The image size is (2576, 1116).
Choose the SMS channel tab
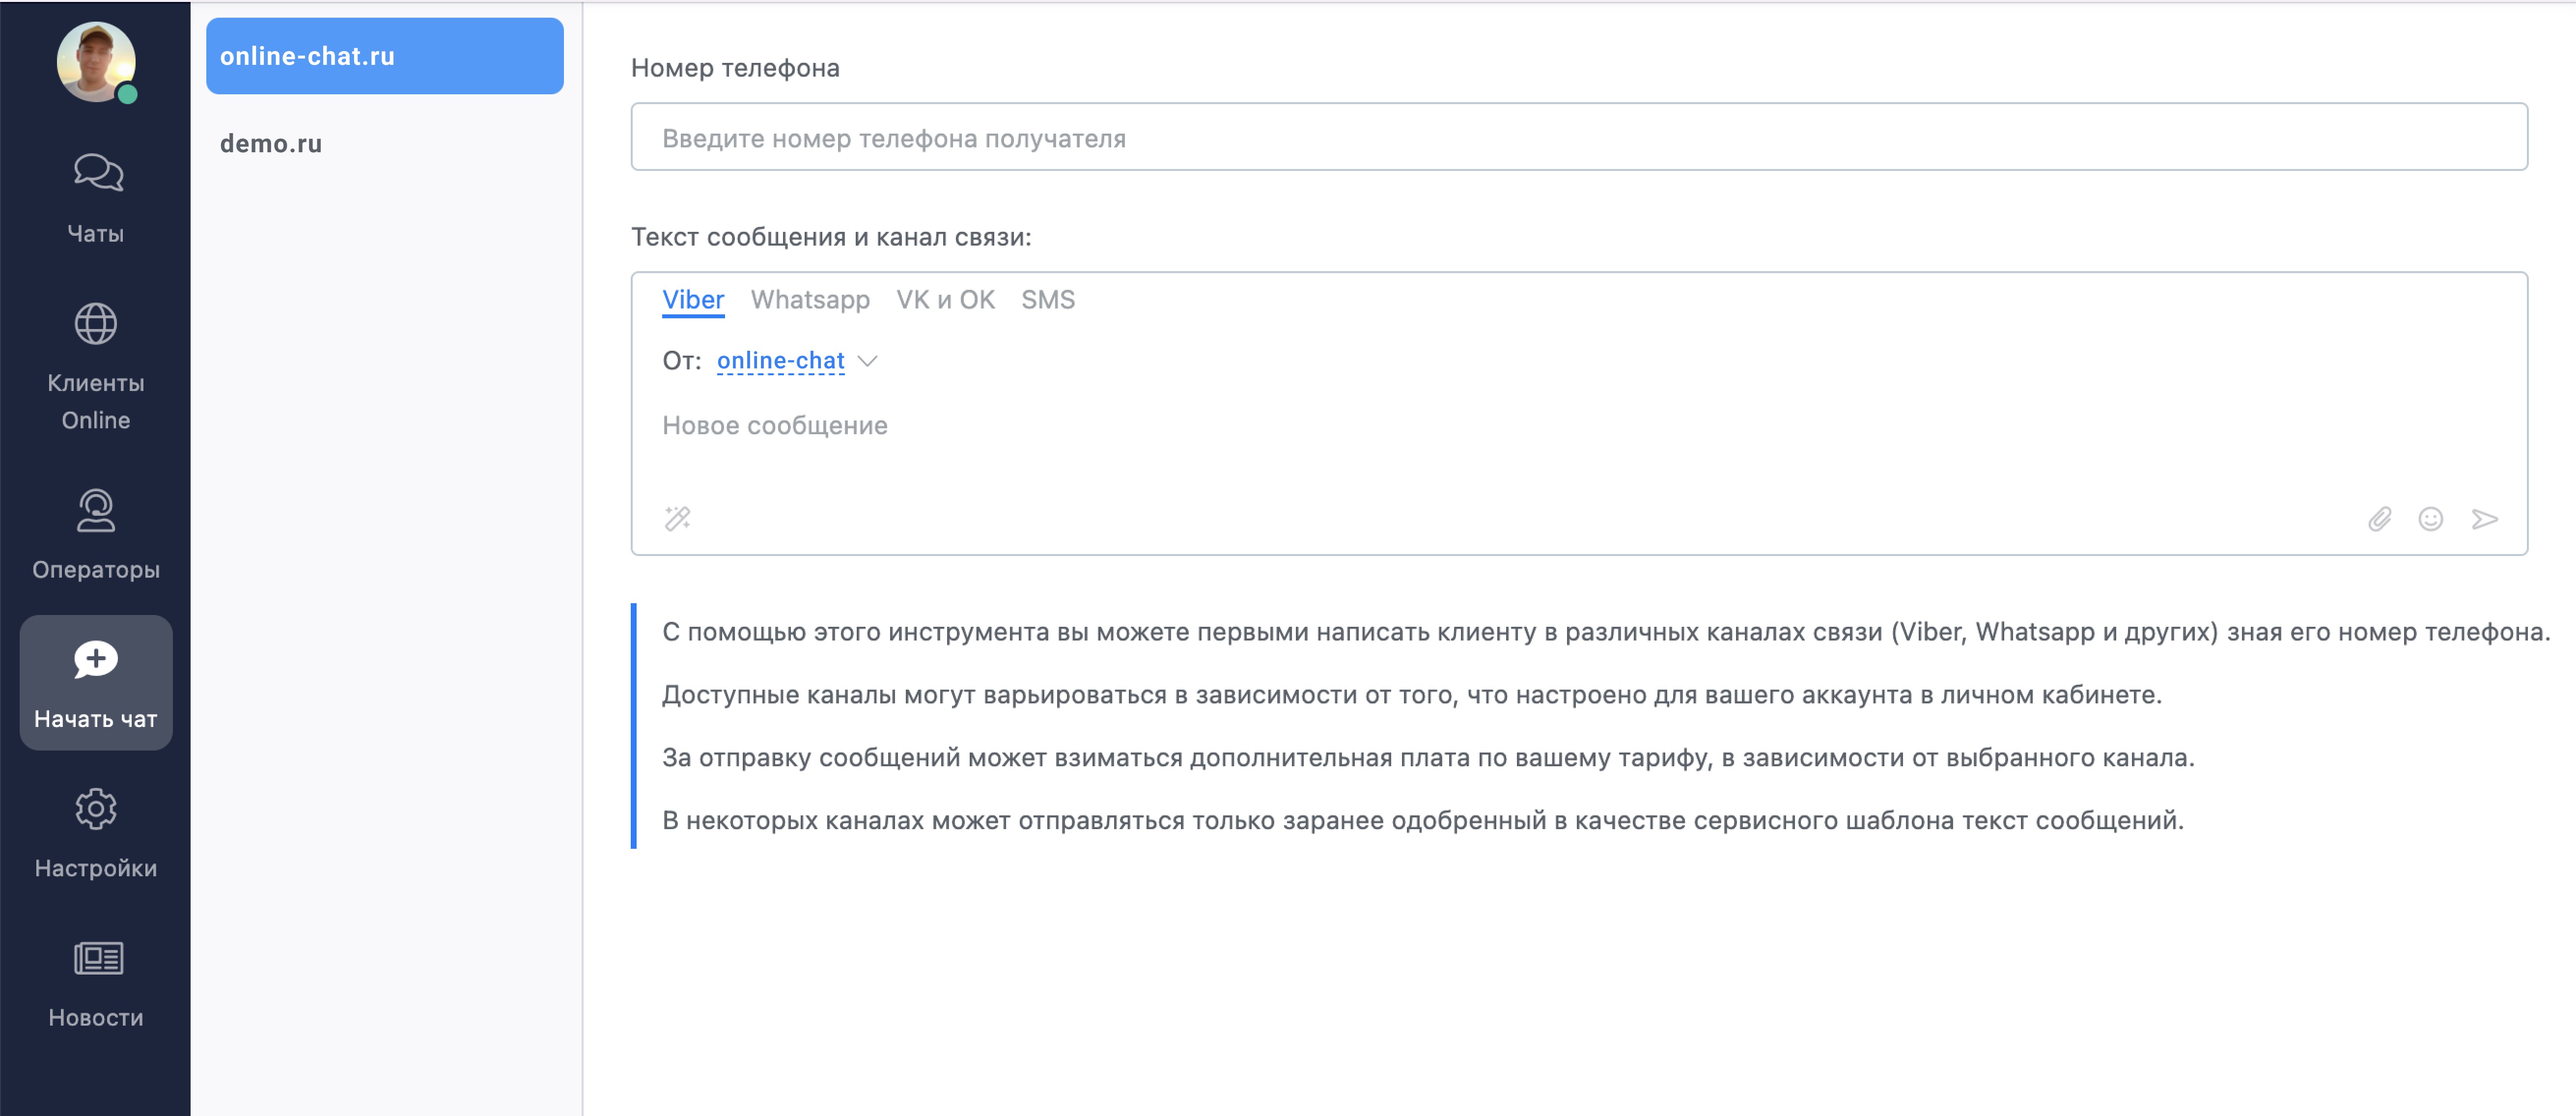pyautogui.click(x=1047, y=300)
